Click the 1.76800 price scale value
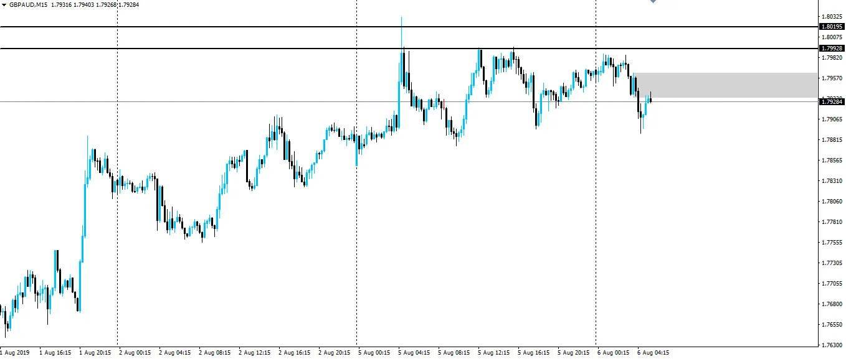Viewport: 846px width, 359px height. (833, 304)
